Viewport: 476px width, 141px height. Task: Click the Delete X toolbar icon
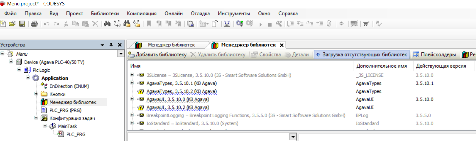95,24
